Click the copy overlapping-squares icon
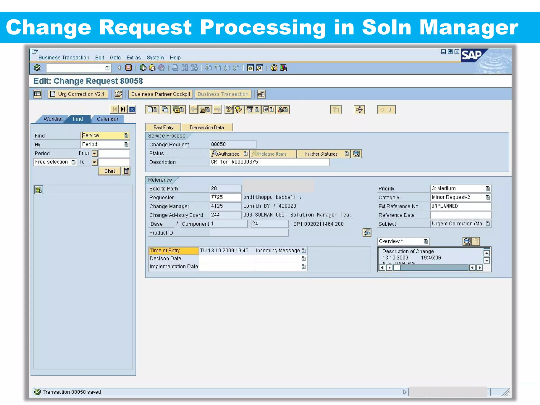The image size is (540, 405). [x=165, y=109]
